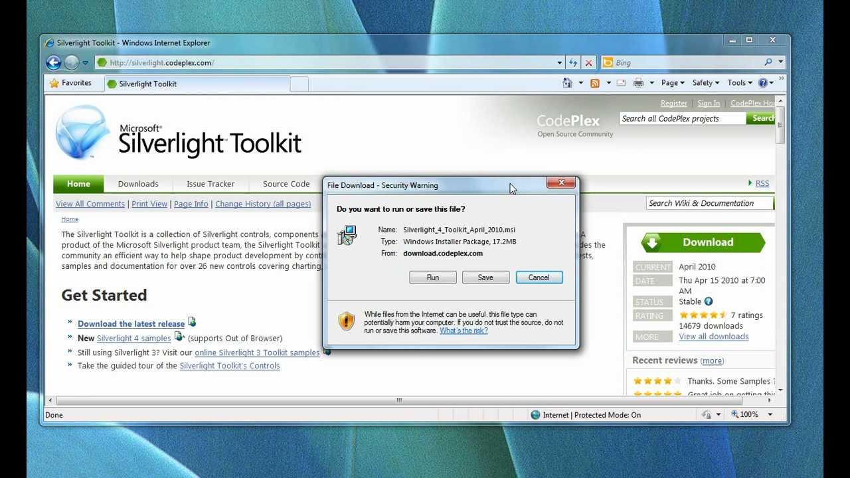Open the Home site tab

pyautogui.click(x=78, y=184)
